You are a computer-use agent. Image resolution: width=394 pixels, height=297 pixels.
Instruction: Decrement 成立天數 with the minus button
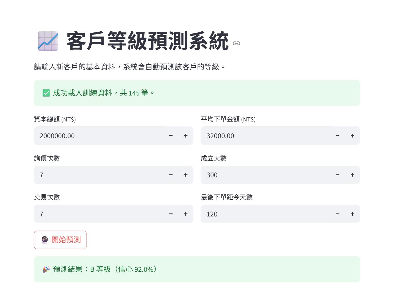[337, 175]
